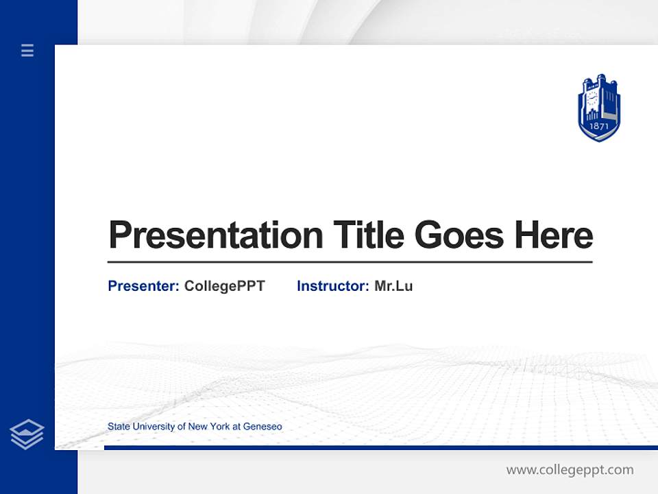
Task: Click the clock tower inside the crest emblem
Action: [592, 97]
